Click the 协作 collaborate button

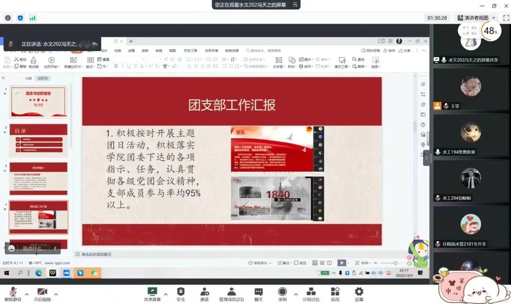(389, 51)
